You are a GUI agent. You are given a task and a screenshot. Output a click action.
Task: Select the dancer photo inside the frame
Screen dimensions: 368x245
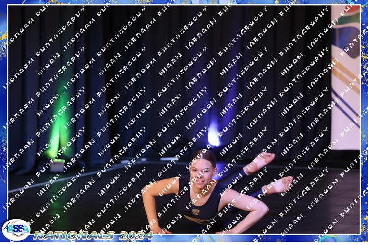point(184,120)
